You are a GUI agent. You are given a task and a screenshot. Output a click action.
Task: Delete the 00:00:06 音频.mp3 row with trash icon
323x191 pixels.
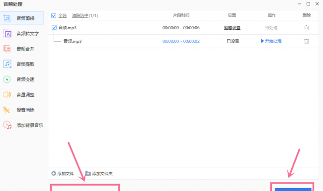point(307,28)
